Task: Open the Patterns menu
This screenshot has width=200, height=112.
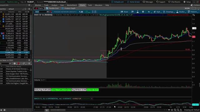Action: click(x=192, y=12)
